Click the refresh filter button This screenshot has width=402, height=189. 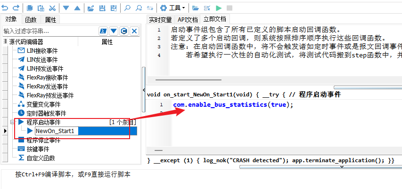tap(124, 31)
